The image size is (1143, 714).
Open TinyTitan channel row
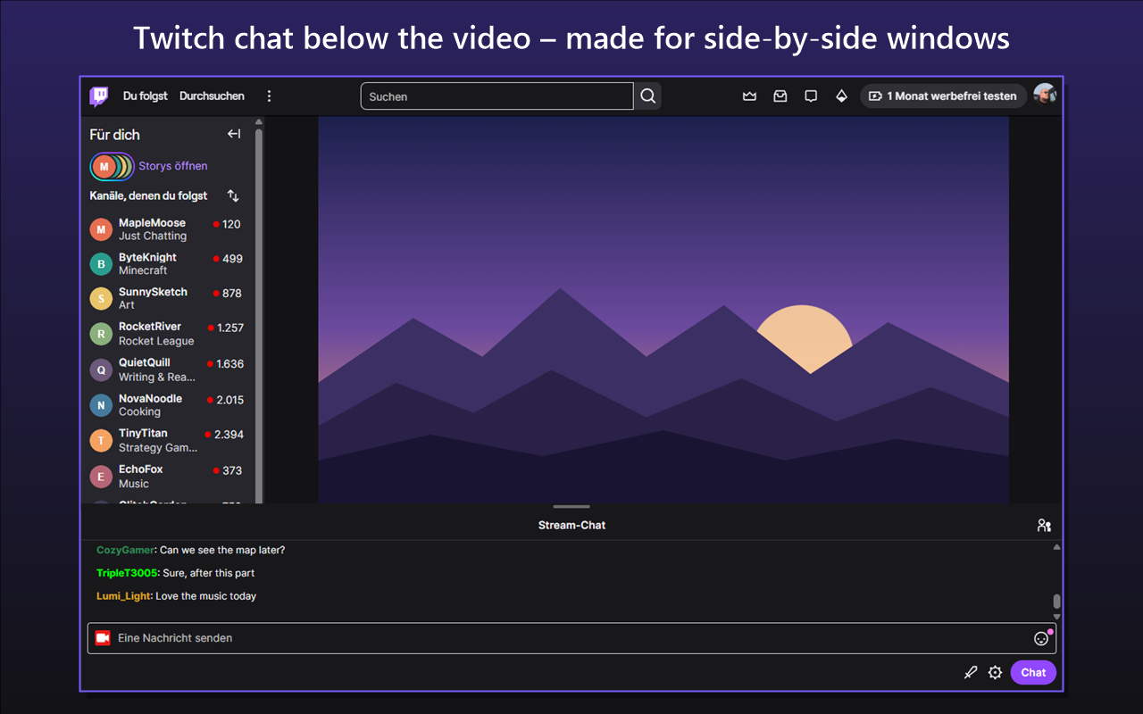tap(166, 440)
